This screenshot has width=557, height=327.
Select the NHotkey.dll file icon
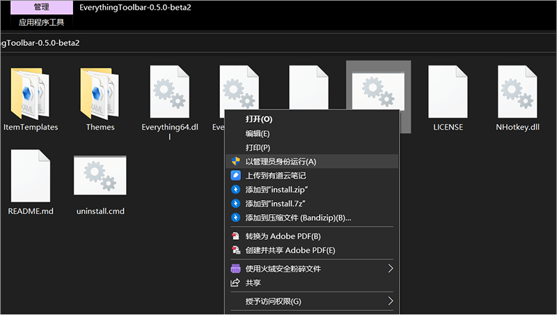point(517,92)
